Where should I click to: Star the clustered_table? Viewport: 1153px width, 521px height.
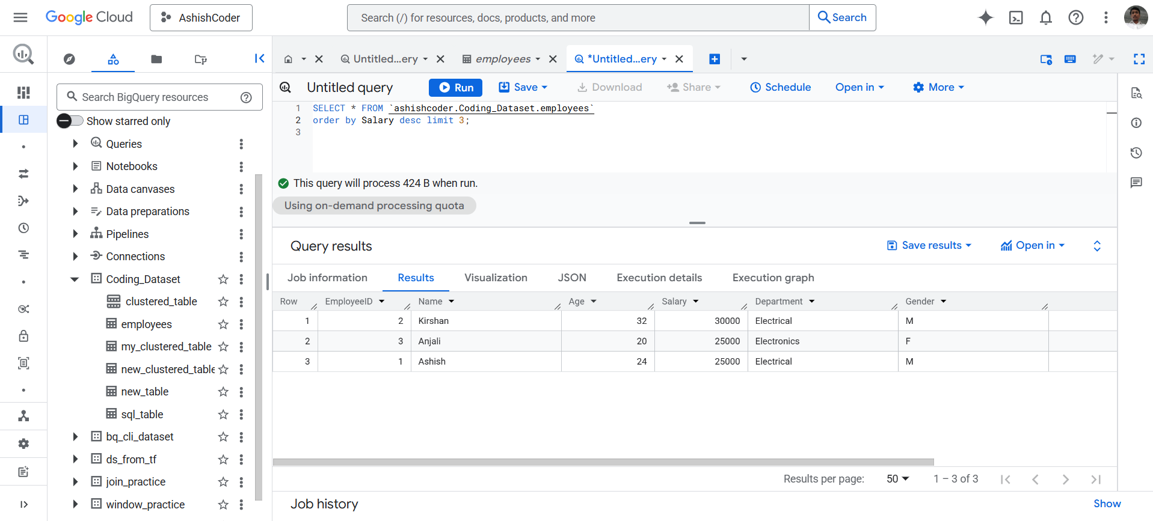point(223,302)
